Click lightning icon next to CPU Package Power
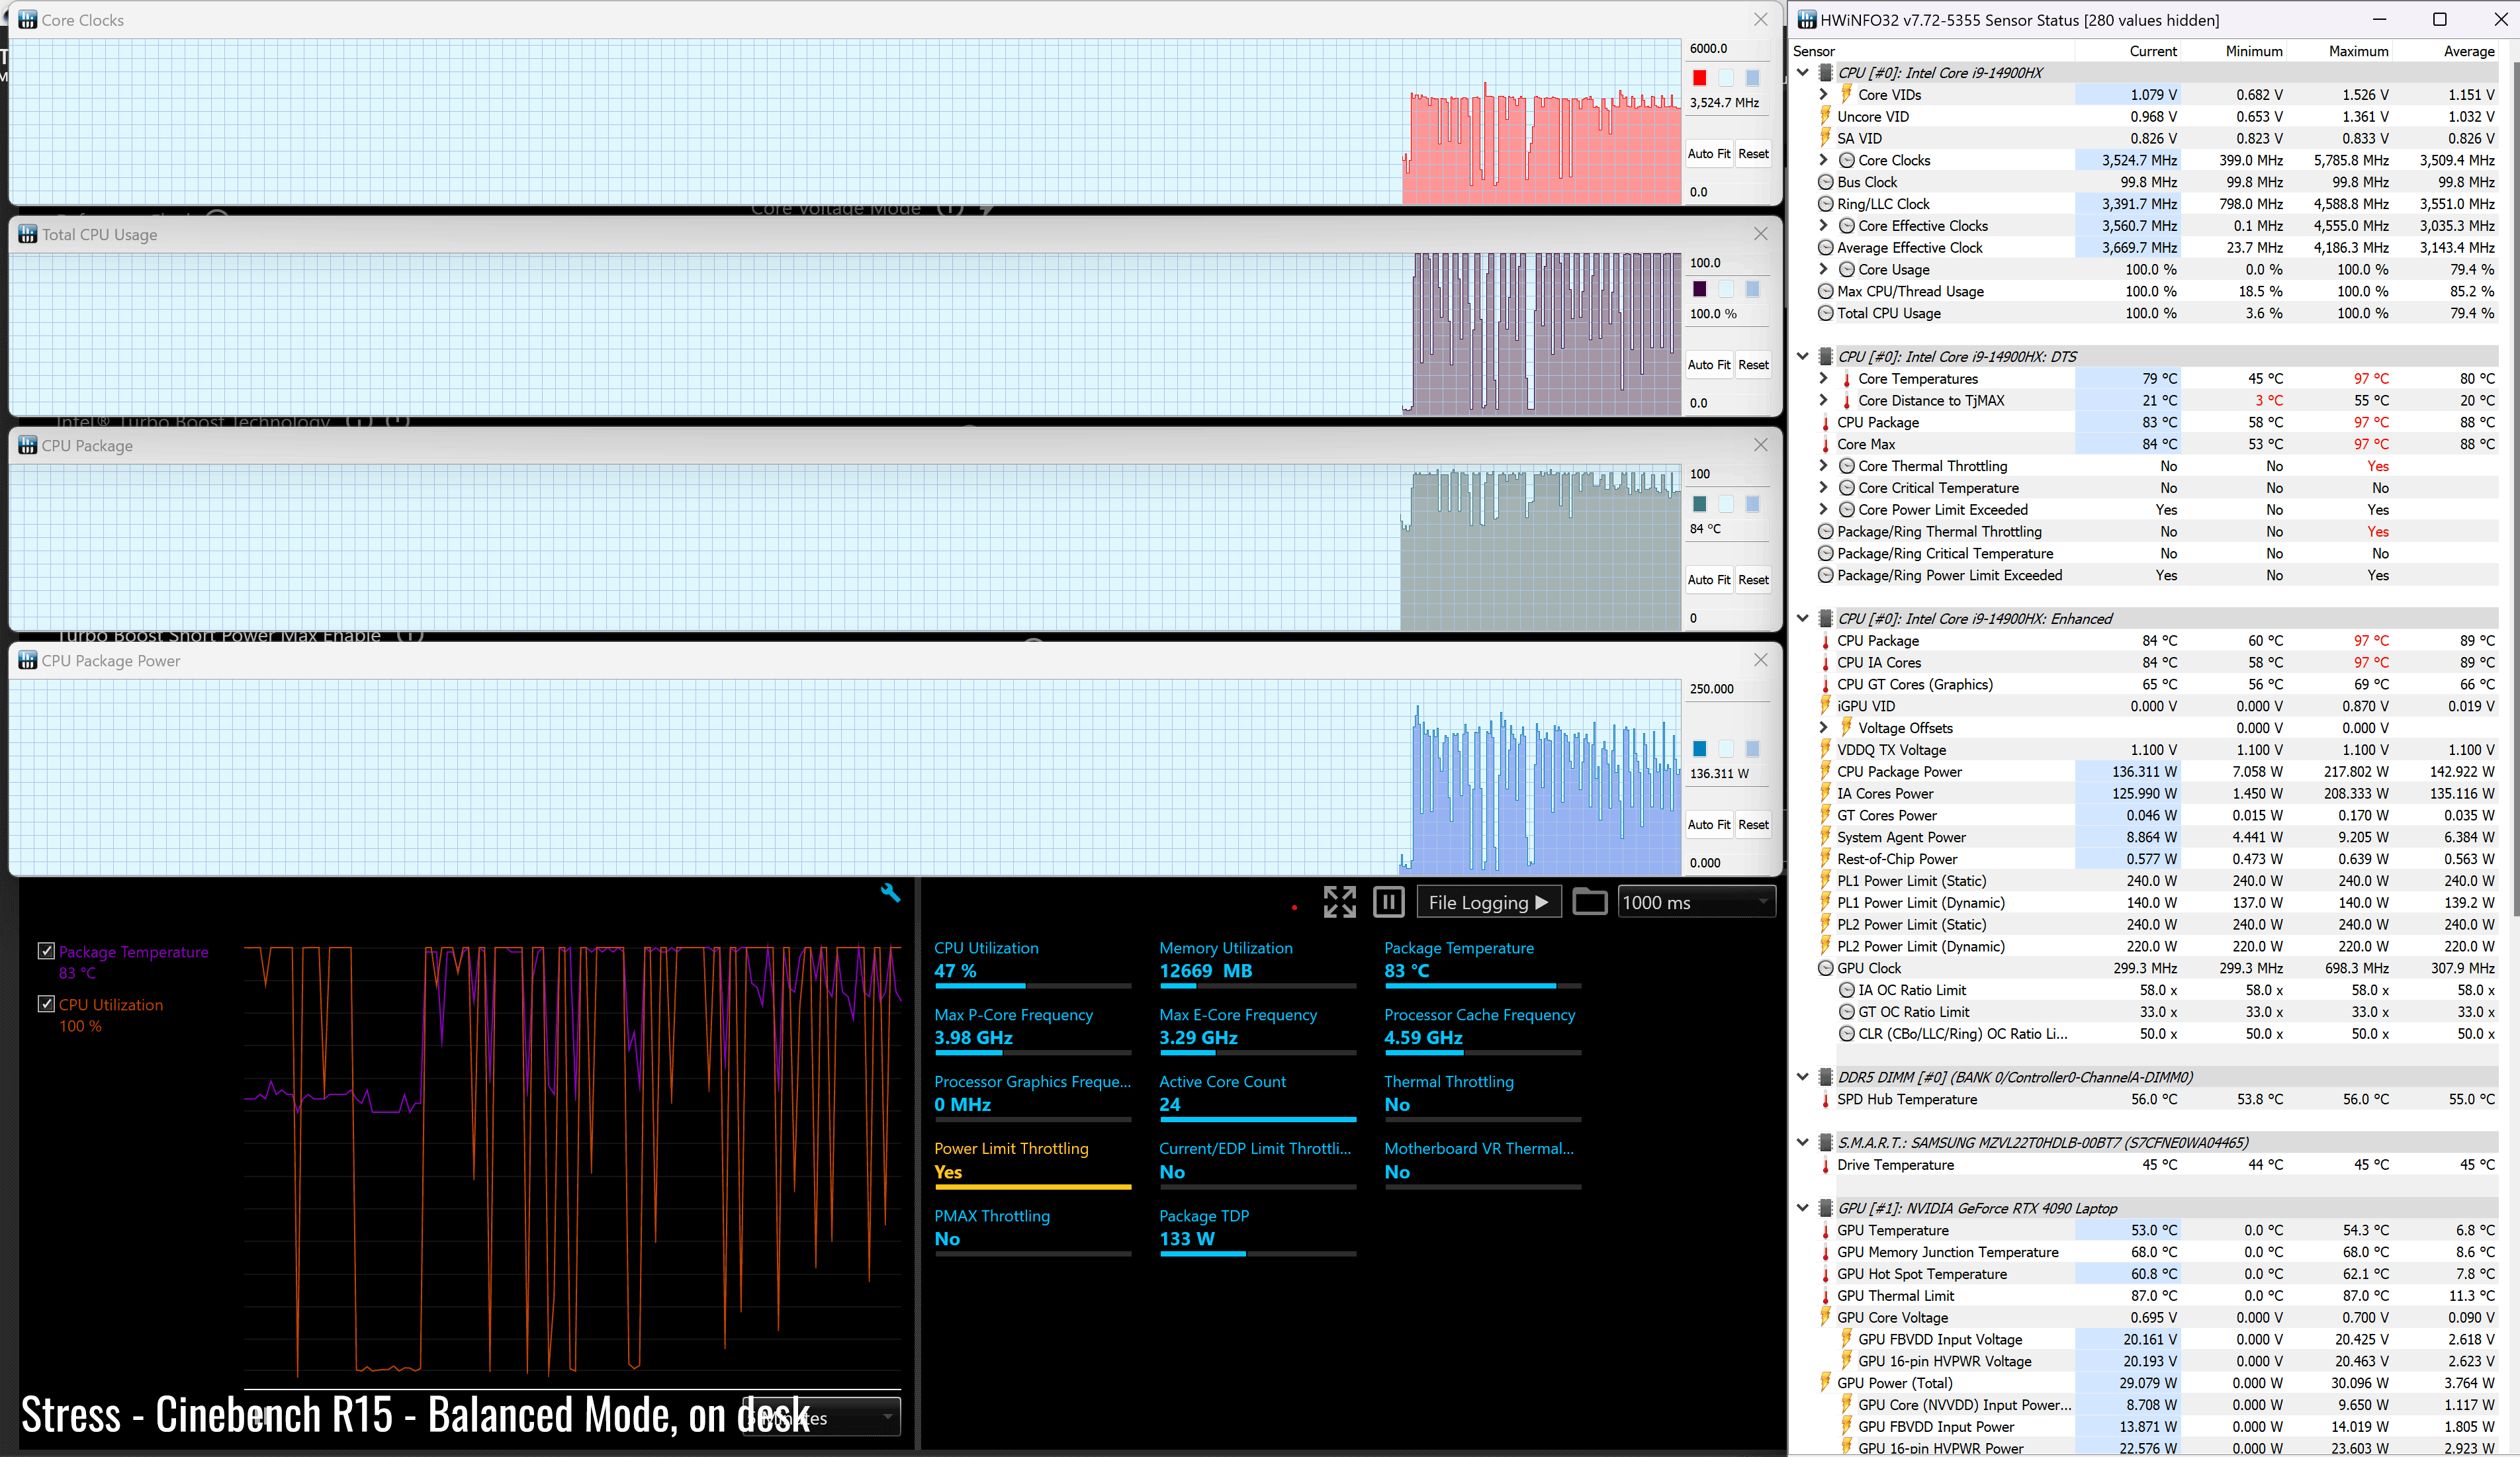Viewport: 2520px width, 1457px height. [x=1825, y=772]
